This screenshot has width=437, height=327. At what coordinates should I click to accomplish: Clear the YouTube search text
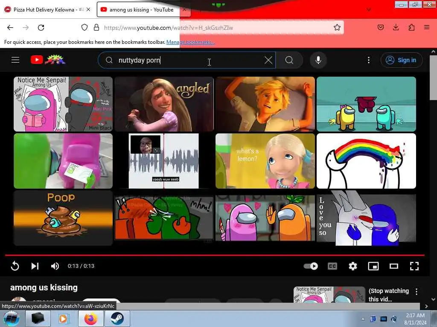click(268, 60)
